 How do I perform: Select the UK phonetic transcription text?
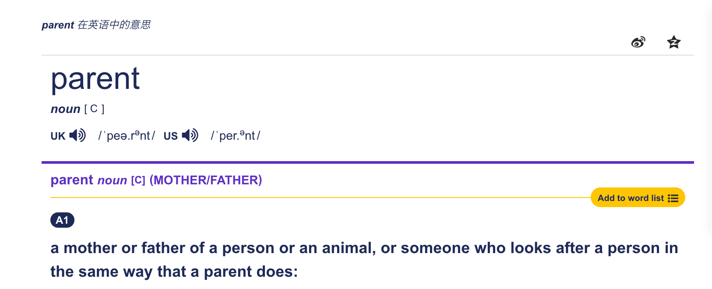click(x=127, y=135)
